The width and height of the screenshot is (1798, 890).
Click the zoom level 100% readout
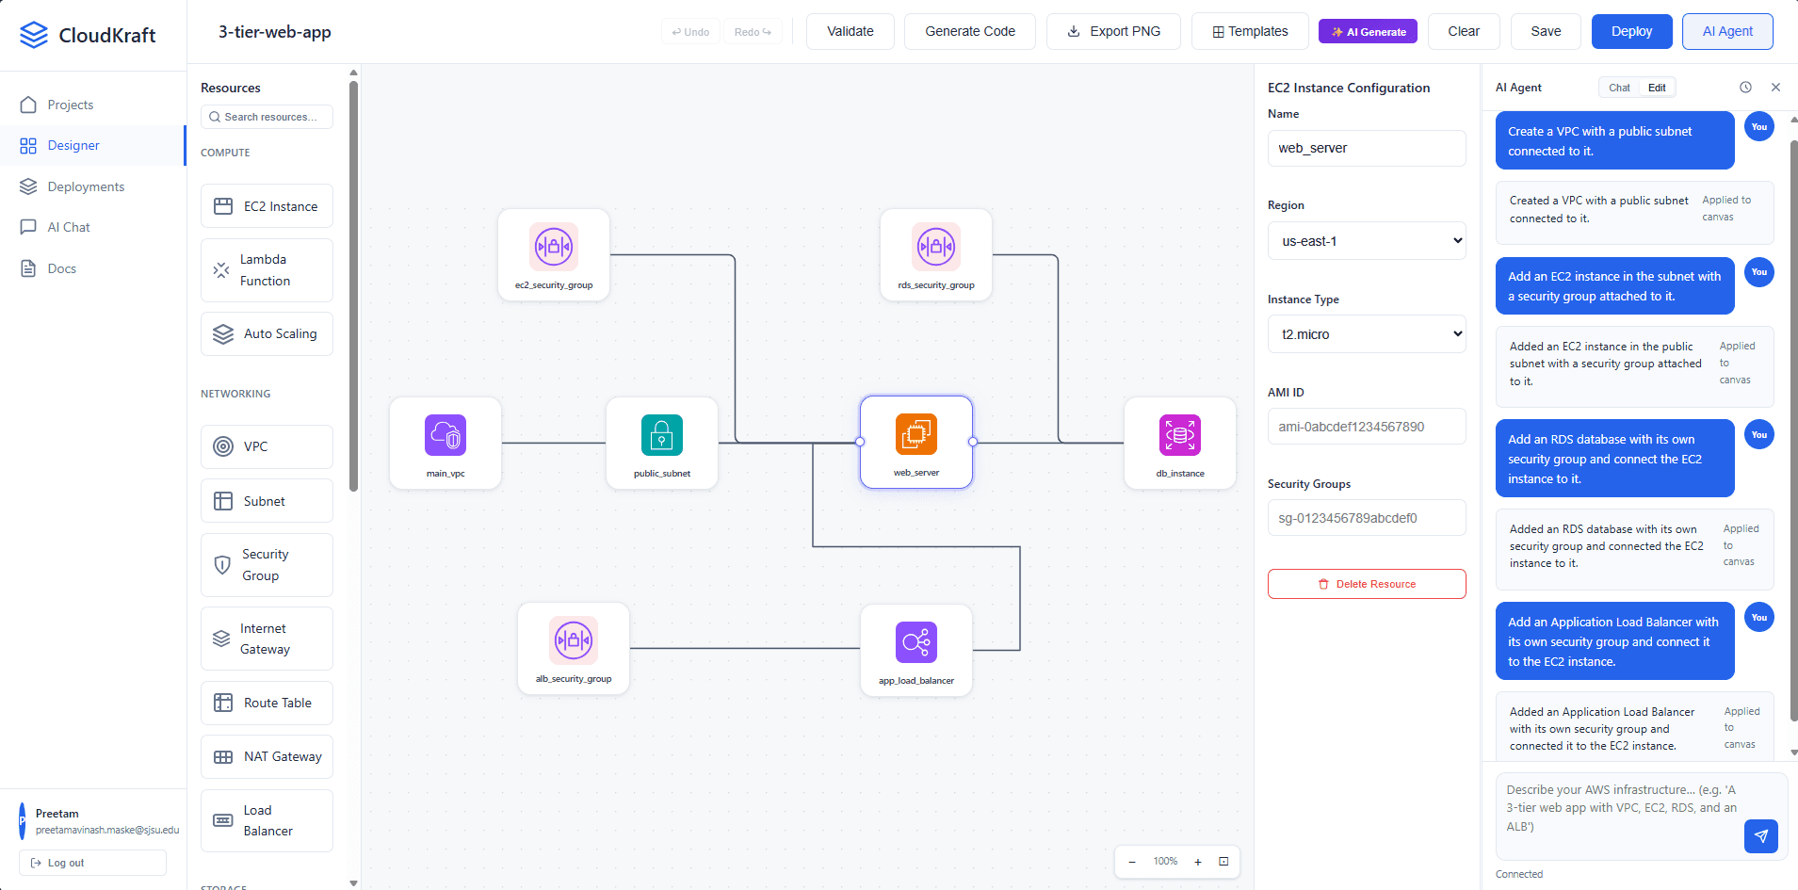point(1165,862)
